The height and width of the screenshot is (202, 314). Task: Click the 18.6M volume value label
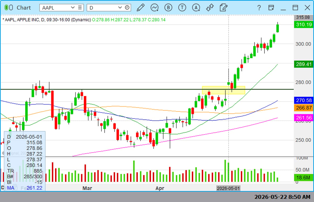[x=304, y=178]
